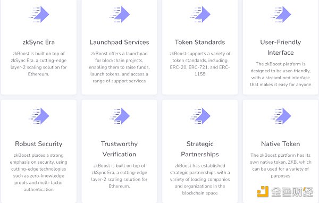The height and width of the screenshot is (203, 319).
Task: Click the User-Friendly Interface heading
Action: tap(281, 47)
